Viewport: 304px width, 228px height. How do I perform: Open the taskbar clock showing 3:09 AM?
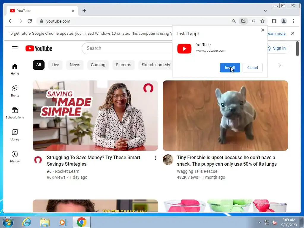289,222
